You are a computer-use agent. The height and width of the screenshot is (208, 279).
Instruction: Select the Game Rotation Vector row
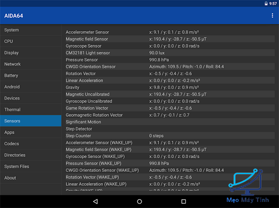click(170, 108)
